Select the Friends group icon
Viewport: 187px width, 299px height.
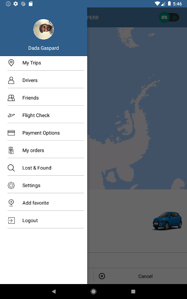[11, 98]
